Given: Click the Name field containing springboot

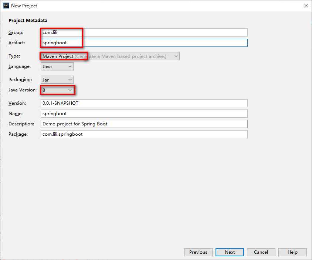Looking at the screenshot, I should 144,114.
